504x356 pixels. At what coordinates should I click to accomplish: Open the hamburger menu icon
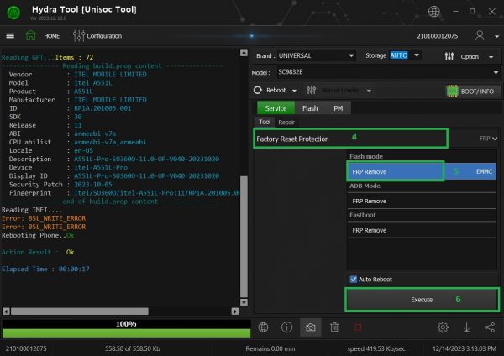coord(10,35)
